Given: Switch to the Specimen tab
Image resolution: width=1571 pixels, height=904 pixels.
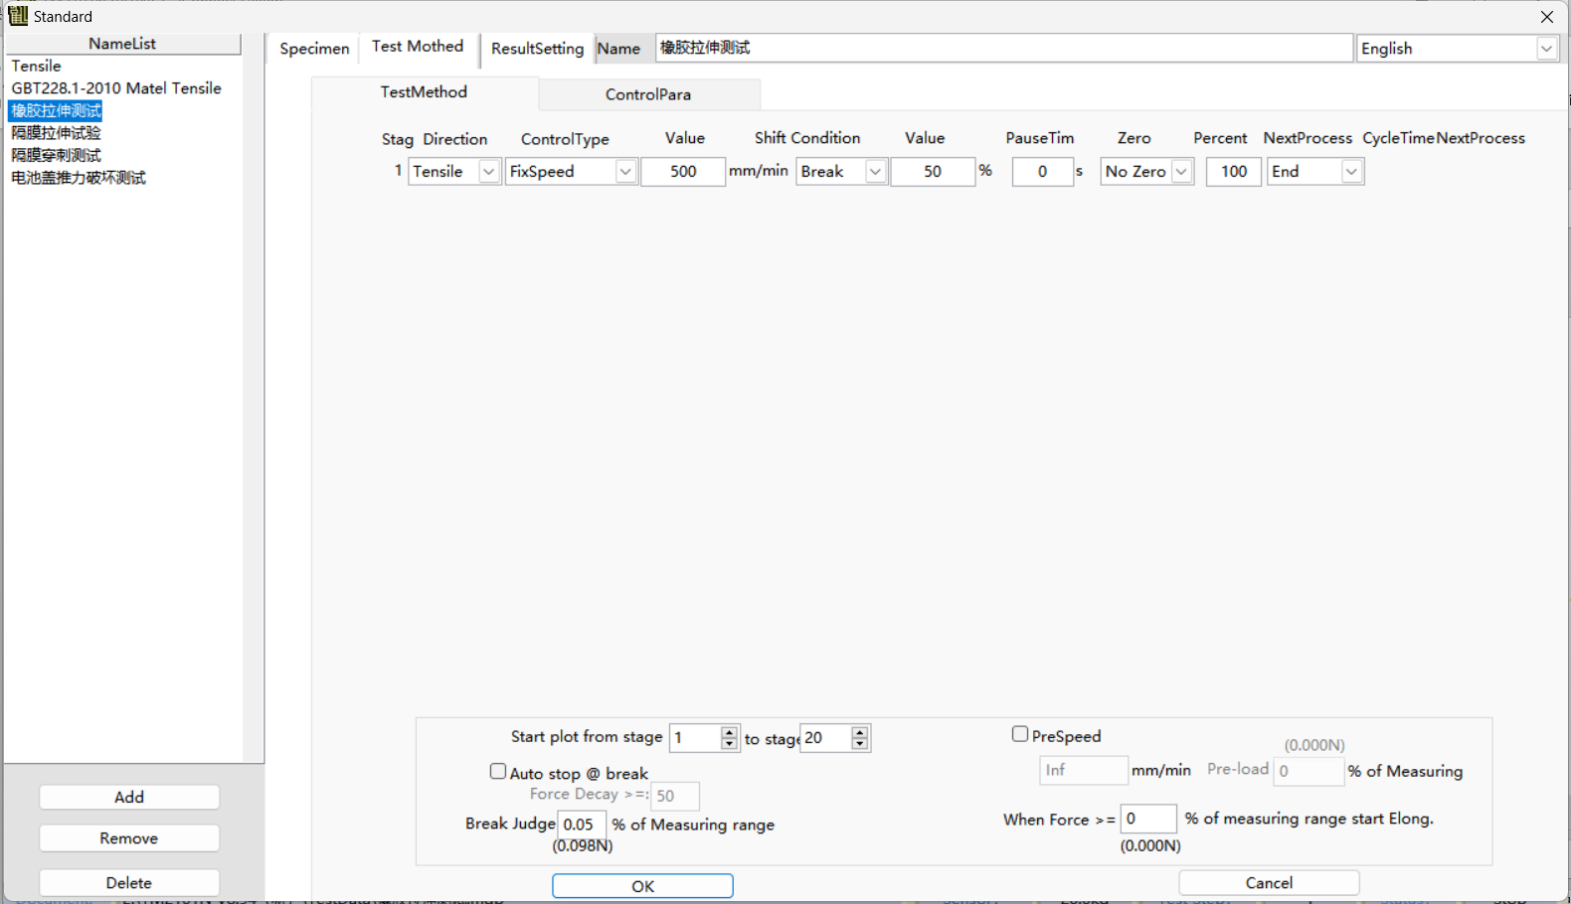Looking at the screenshot, I should [x=314, y=49].
